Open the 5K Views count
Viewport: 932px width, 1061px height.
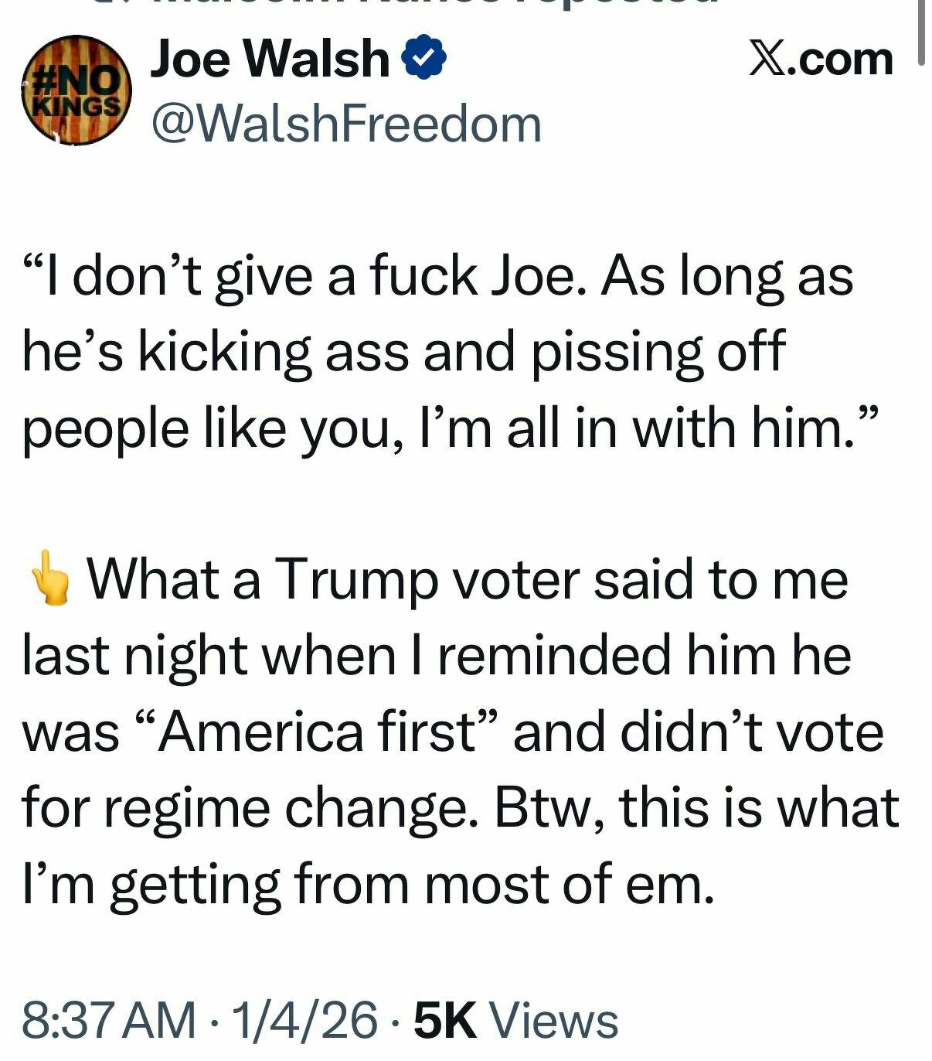coord(516,1020)
